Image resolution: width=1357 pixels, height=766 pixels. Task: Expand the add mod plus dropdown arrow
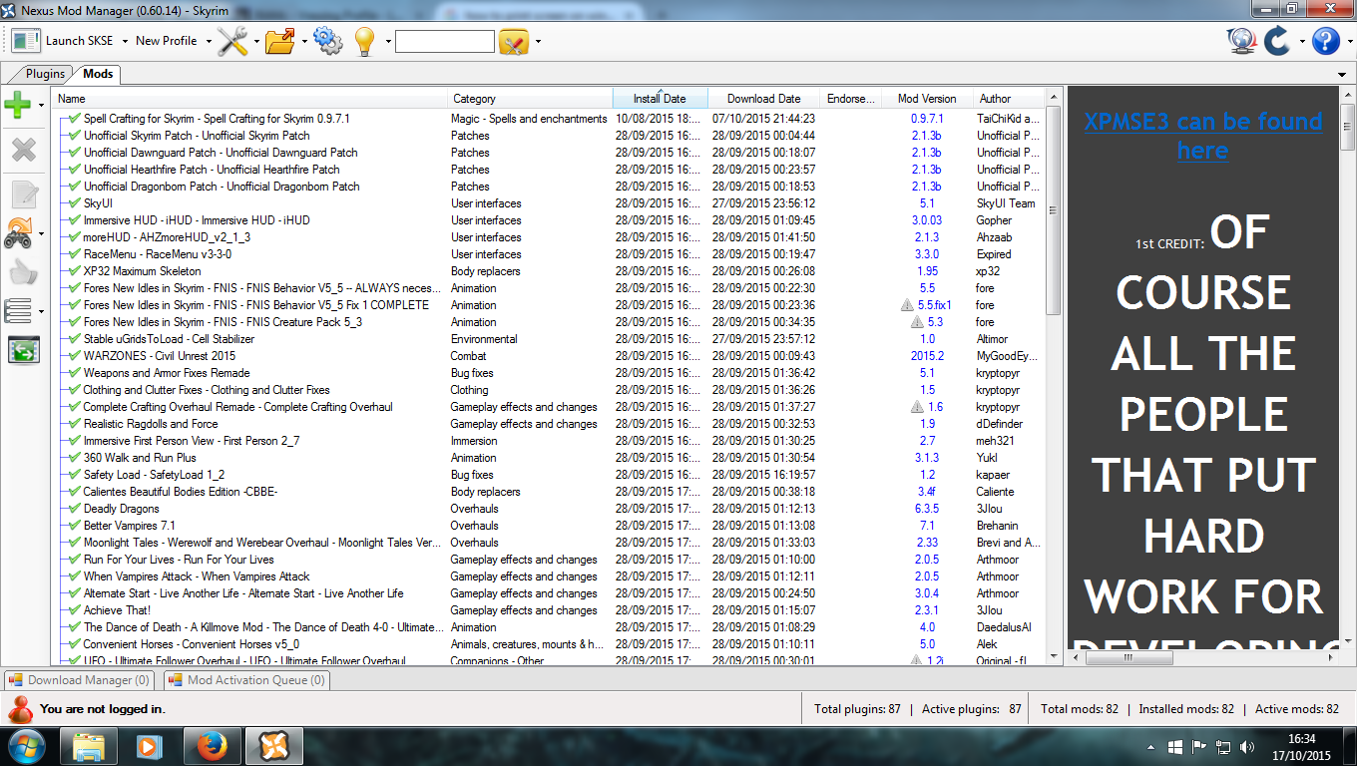[x=41, y=104]
